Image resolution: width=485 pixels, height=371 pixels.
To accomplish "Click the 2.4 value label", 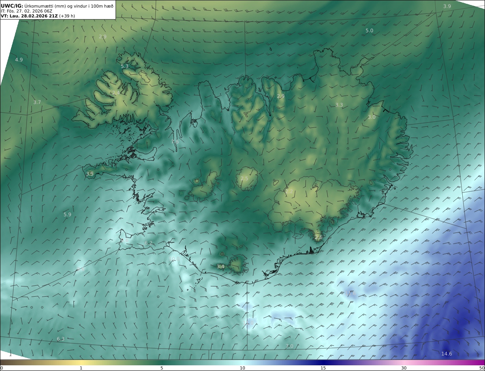I will 116,93.
